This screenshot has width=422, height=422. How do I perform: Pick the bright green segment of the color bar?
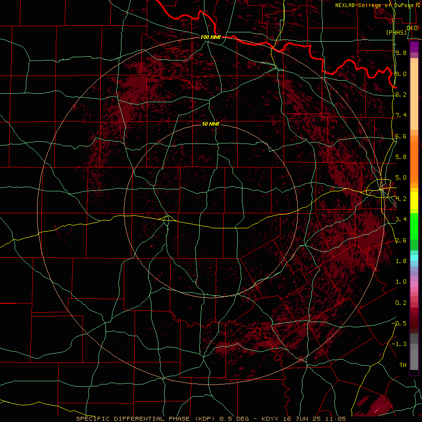[x=414, y=226]
